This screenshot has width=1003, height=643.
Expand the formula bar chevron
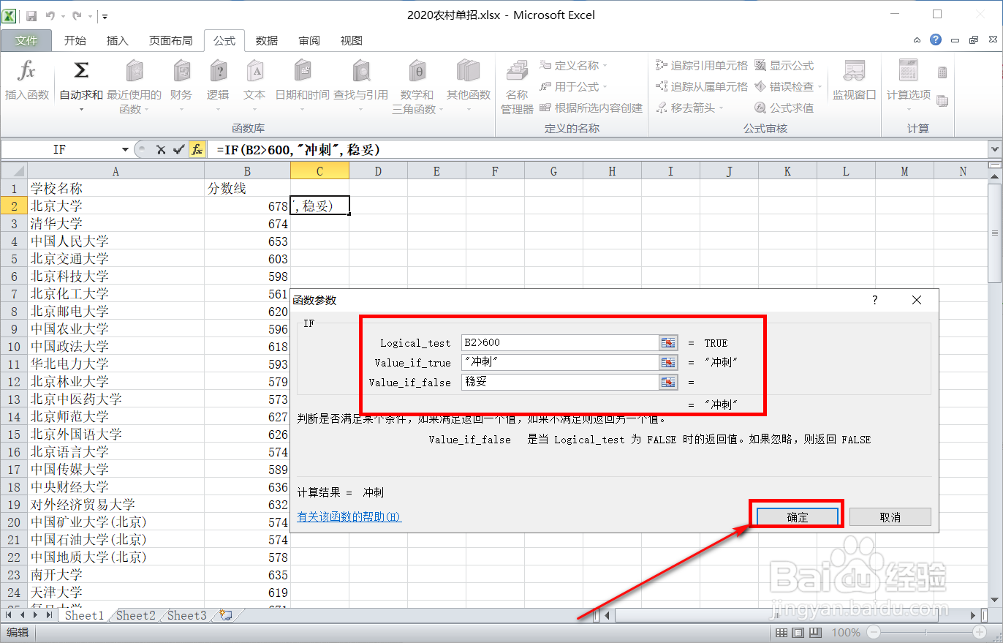point(994,149)
